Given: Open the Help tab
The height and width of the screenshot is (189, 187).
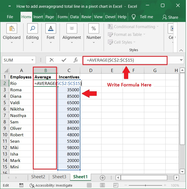Looking at the screenshot, I should point(122,17).
